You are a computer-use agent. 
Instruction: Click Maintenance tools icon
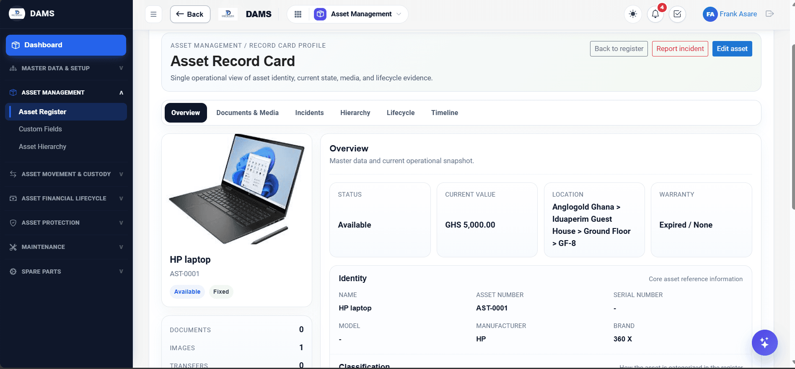13,247
